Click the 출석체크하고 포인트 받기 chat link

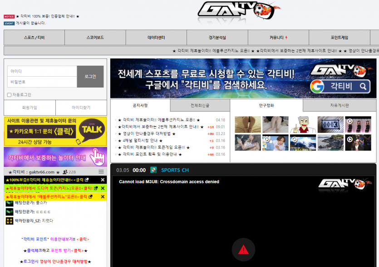pyautogui.click(x=55, y=251)
